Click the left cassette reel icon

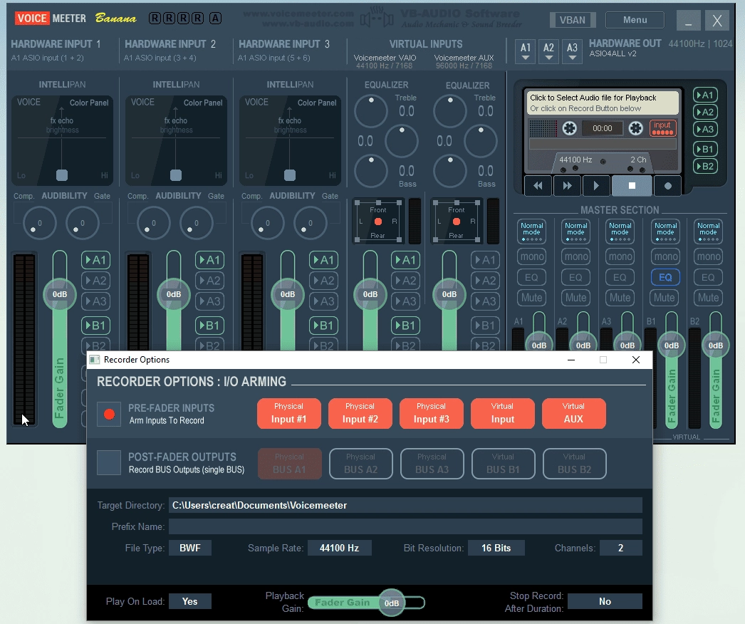click(x=569, y=128)
